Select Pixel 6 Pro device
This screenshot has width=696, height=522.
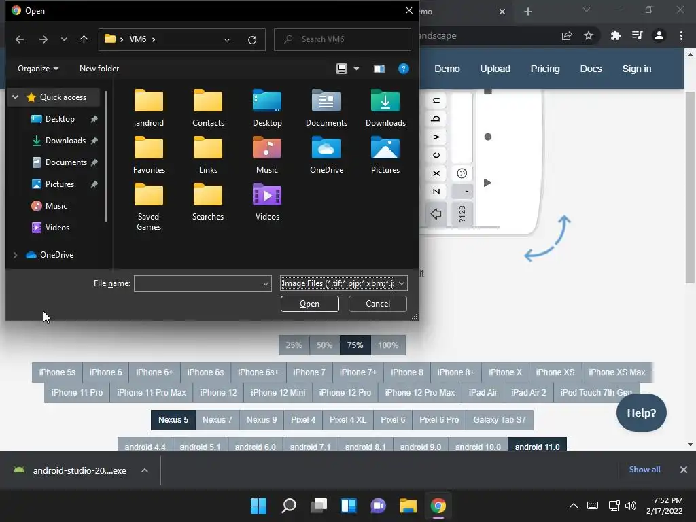click(439, 420)
